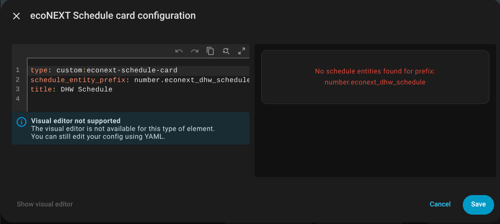The height and width of the screenshot is (224, 500).
Task: Open find and replace in code editor
Action: point(226,51)
